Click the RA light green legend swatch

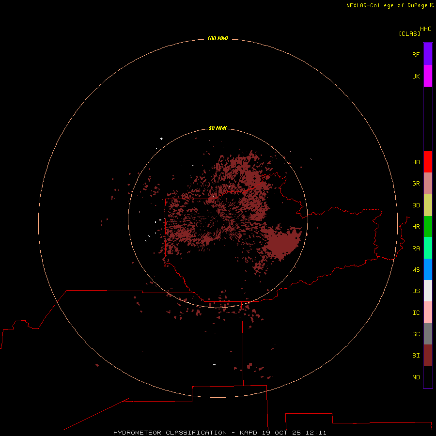pyautogui.click(x=428, y=248)
